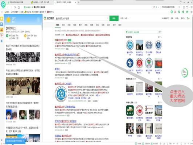
Task: Switch to the 360导航 browser tab
Action: [41, 2]
